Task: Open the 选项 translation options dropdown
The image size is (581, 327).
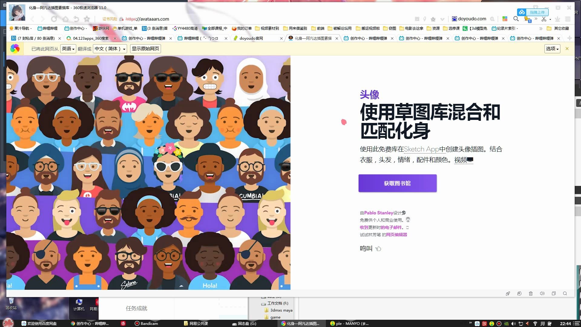Action: pos(552,49)
